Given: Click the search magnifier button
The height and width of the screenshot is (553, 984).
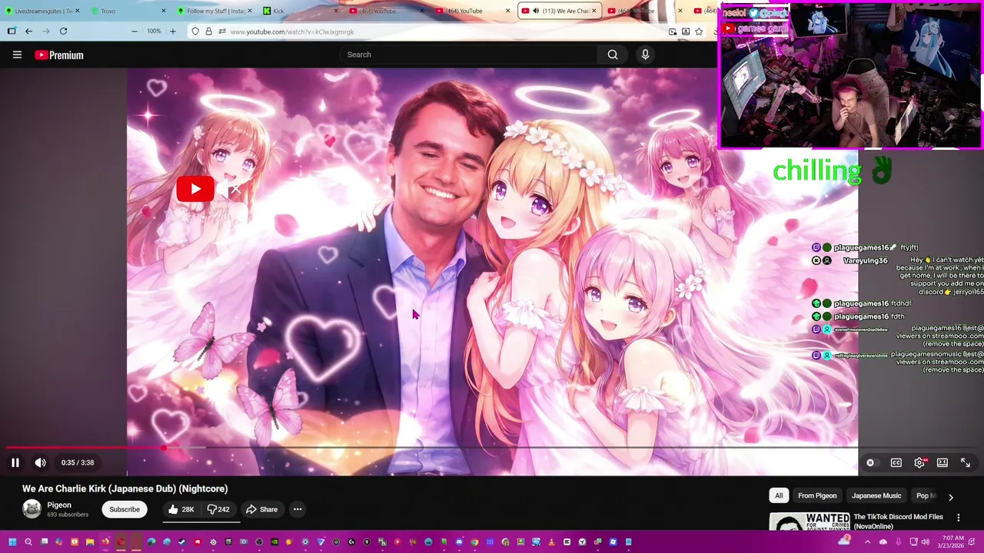Looking at the screenshot, I should [x=613, y=55].
